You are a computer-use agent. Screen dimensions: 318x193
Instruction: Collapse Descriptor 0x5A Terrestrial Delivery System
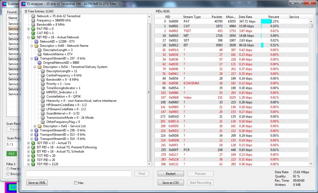35,67
